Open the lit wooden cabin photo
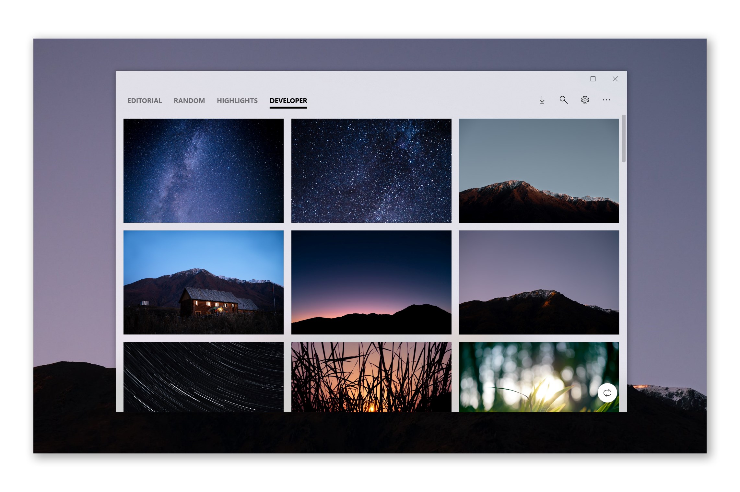740x492 pixels. 203,282
